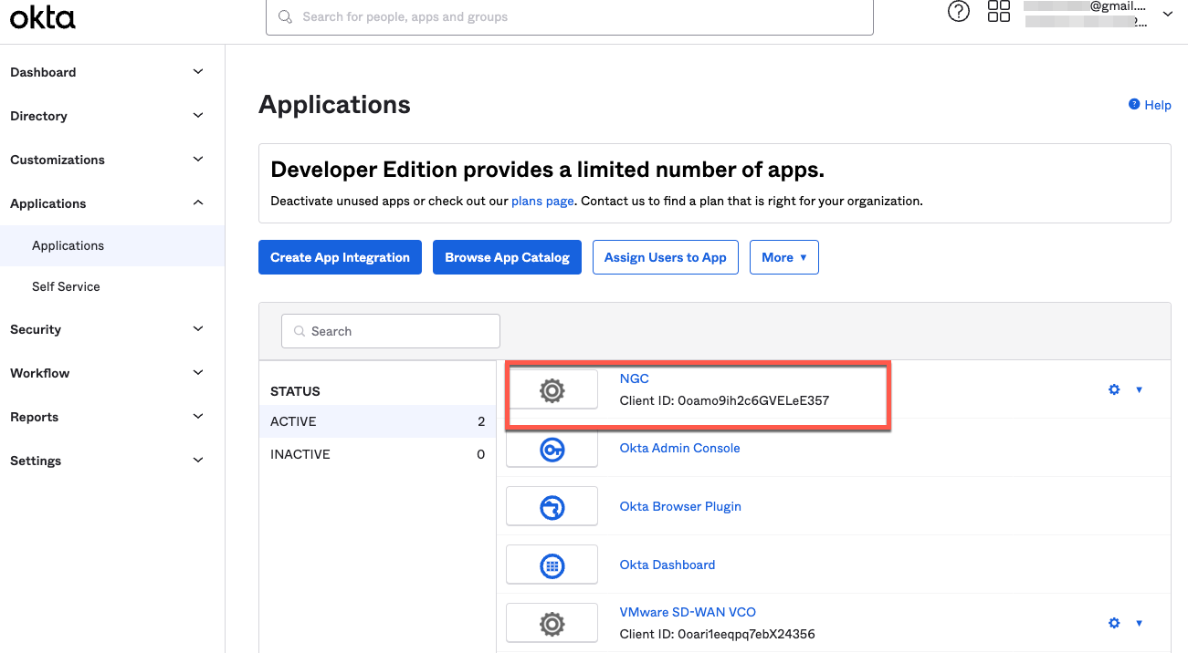1188x653 pixels.
Task: Collapse the Applications sidebar section
Action: (x=198, y=203)
